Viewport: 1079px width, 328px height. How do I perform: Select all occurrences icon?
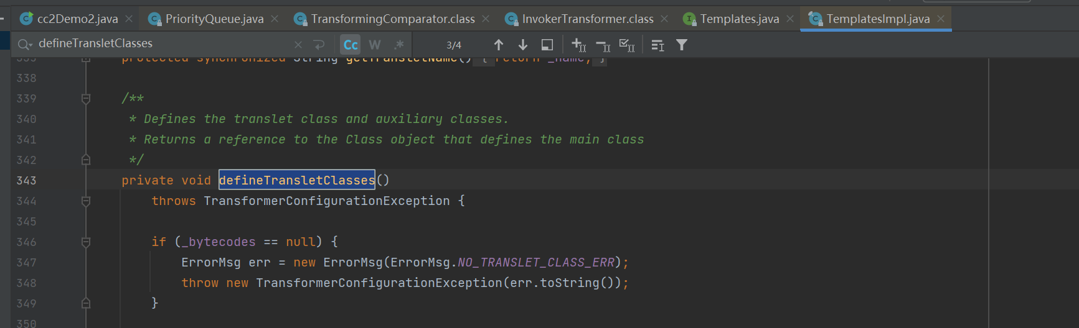tap(627, 45)
